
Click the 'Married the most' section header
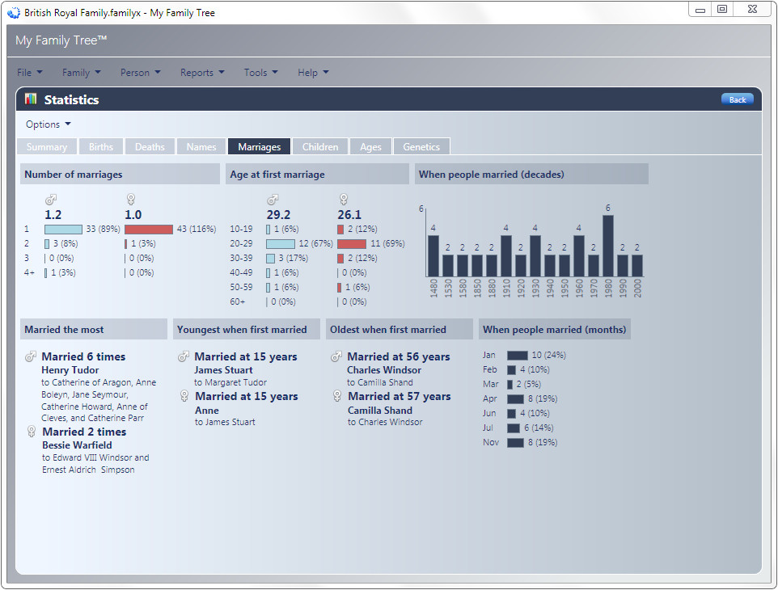pyautogui.click(x=94, y=329)
